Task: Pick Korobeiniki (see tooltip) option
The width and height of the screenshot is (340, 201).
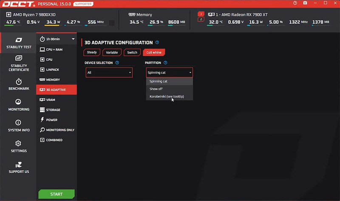Action: tap(169, 96)
